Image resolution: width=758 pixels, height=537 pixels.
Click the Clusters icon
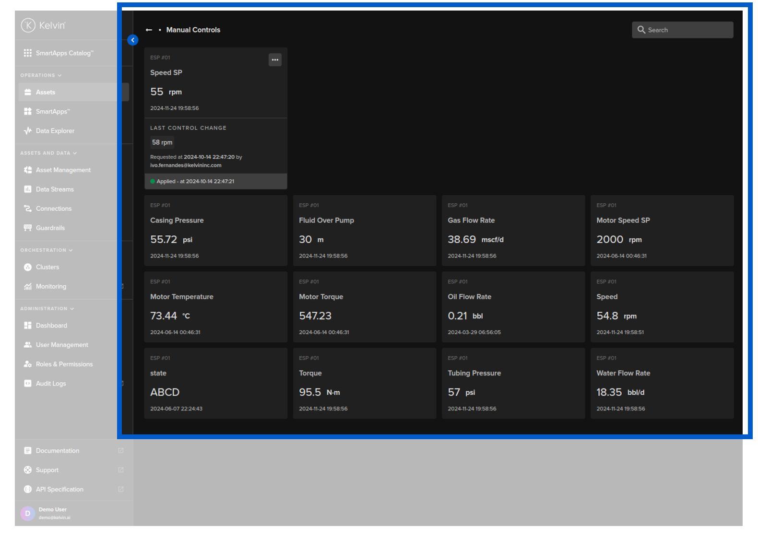click(x=28, y=267)
